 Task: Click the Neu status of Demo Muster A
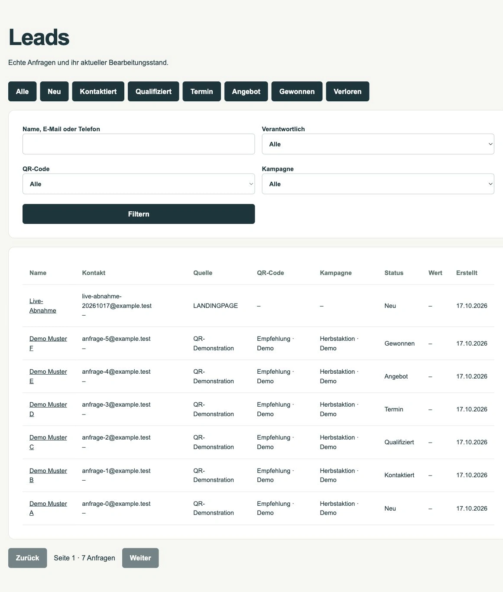(390, 508)
